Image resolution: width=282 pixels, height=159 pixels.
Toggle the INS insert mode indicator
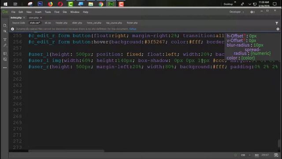tap(256, 155)
